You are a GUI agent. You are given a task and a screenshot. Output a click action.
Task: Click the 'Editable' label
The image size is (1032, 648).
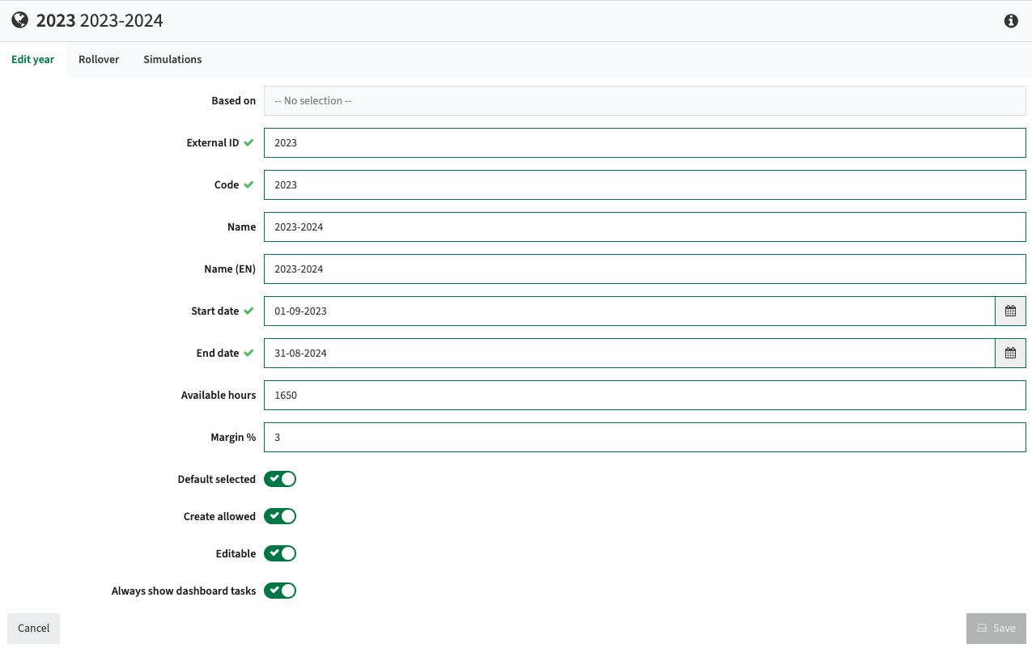(236, 553)
